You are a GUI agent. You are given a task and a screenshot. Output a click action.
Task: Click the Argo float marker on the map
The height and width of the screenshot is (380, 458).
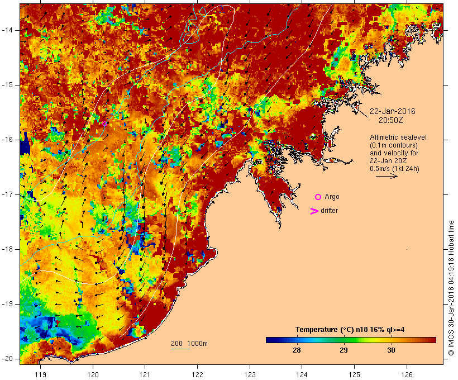[104, 123]
